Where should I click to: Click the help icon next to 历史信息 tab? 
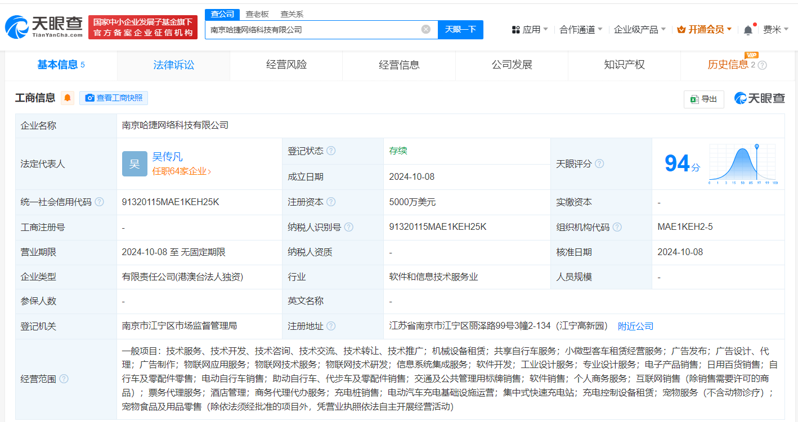[x=763, y=65]
